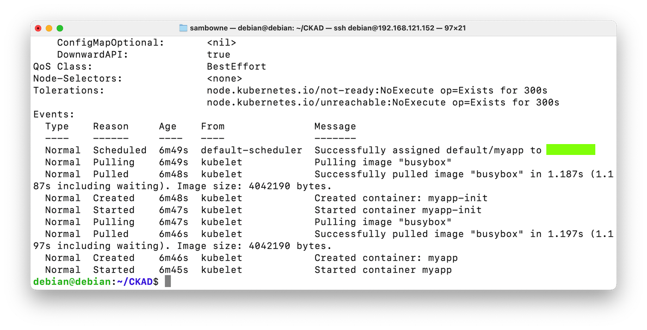Click the Scheduled reason in first event

coord(120,150)
